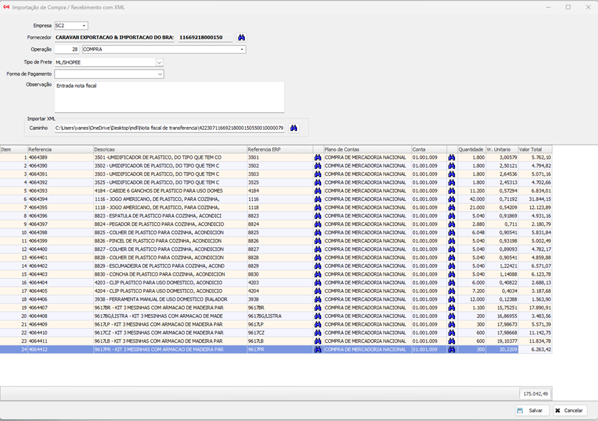Expand the empty Forma de Pagamento dropdown

[x=159, y=74]
